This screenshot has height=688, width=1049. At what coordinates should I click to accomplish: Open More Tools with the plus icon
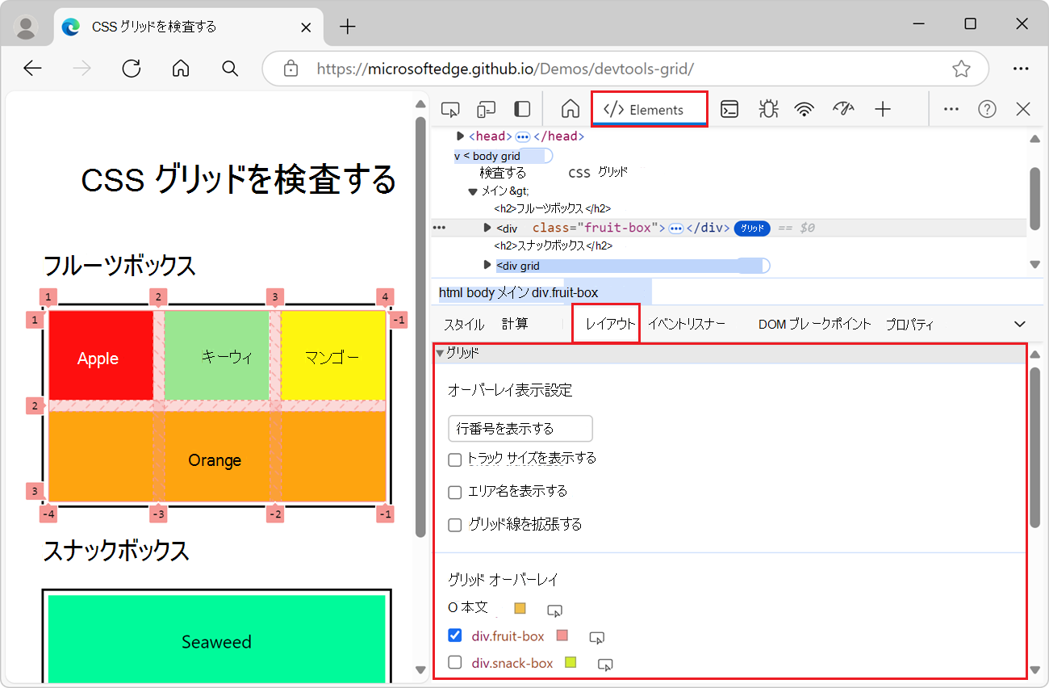883,107
